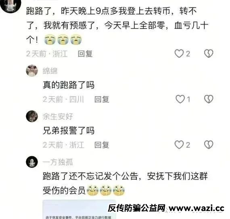
Task: Tap broken-heart on 绵绵's comment
Action: pyautogui.click(x=209, y=99)
